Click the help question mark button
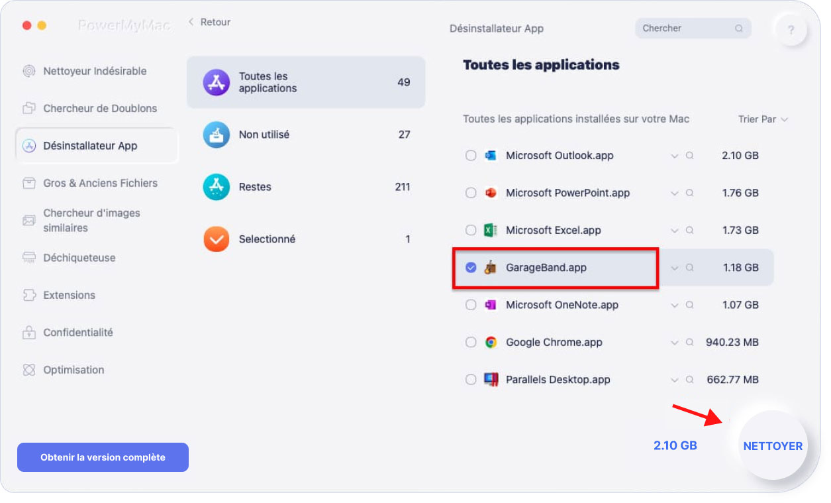The height and width of the screenshot is (503, 831). [x=791, y=30]
